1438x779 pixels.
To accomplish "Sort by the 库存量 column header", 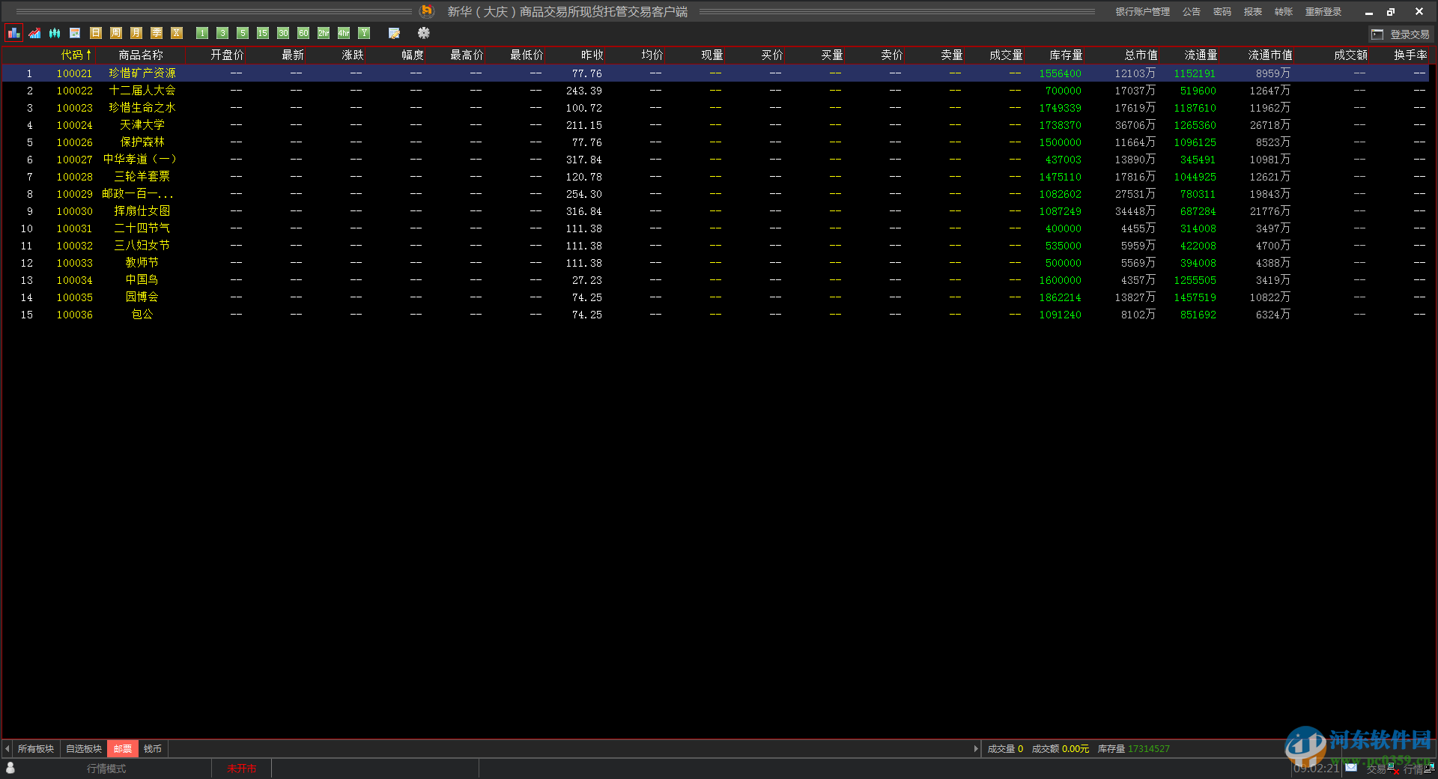I will tap(1066, 55).
